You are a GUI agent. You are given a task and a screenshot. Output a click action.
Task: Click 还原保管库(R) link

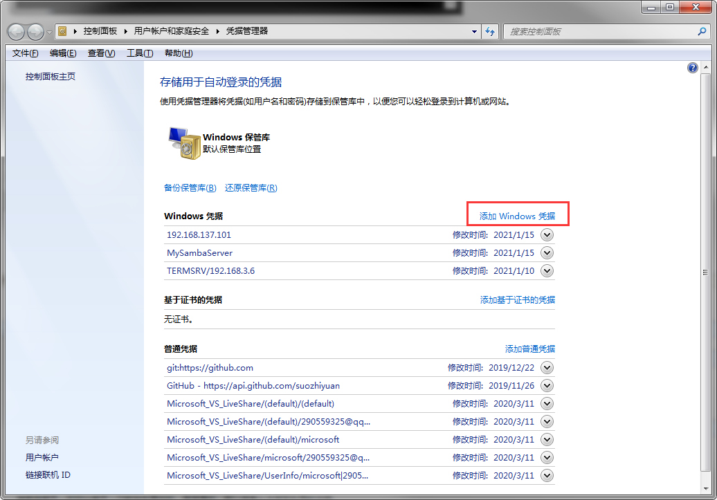[x=251, y=188]
